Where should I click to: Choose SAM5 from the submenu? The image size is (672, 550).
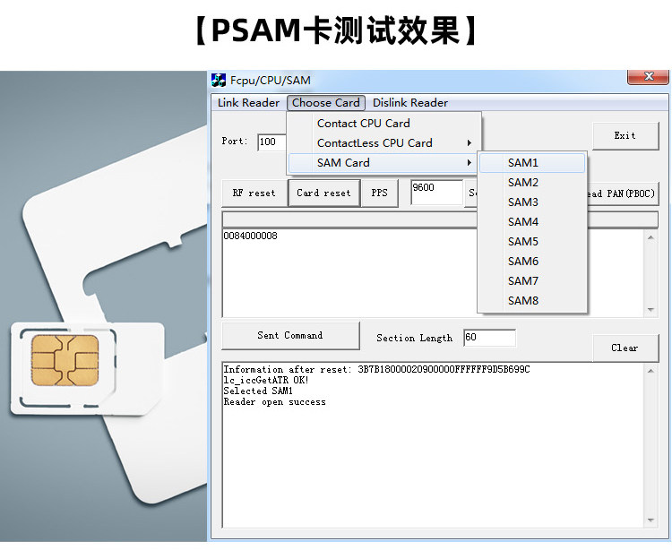pyautogui.click(x=532, y=242)
